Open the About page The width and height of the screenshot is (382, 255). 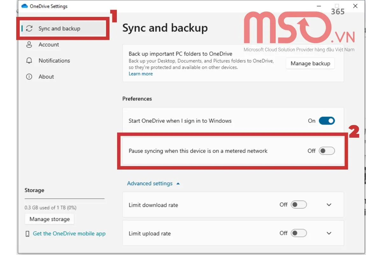click(x=46, y=77)
